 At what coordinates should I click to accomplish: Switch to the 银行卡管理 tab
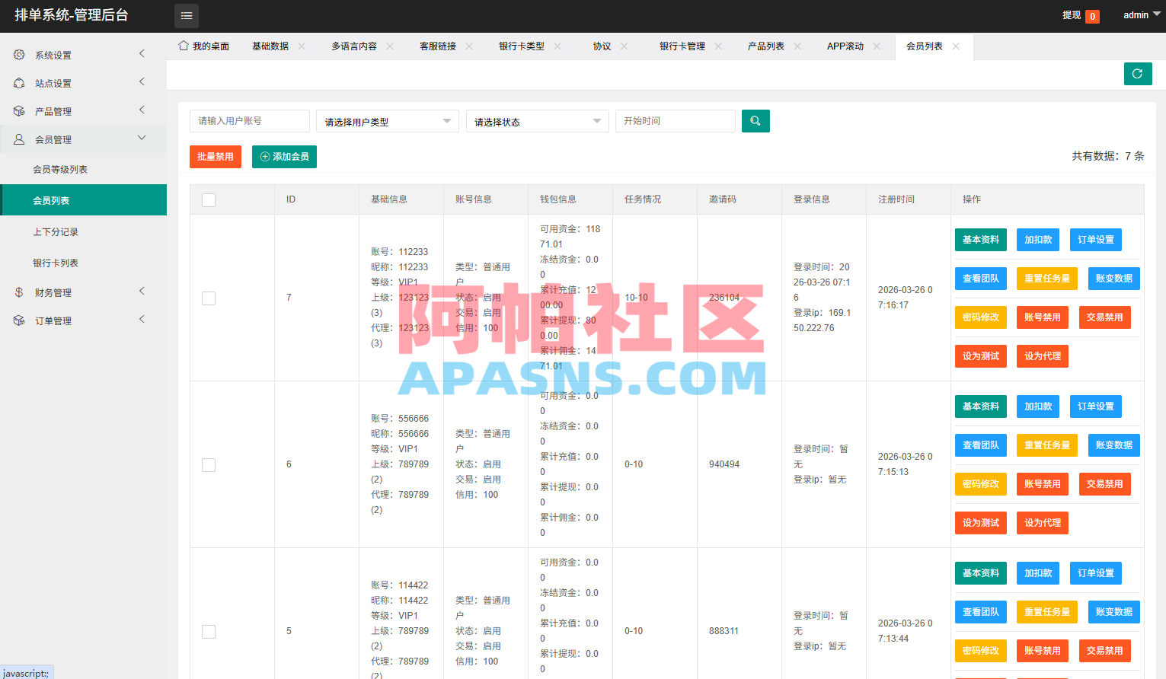tap(682, 46)
